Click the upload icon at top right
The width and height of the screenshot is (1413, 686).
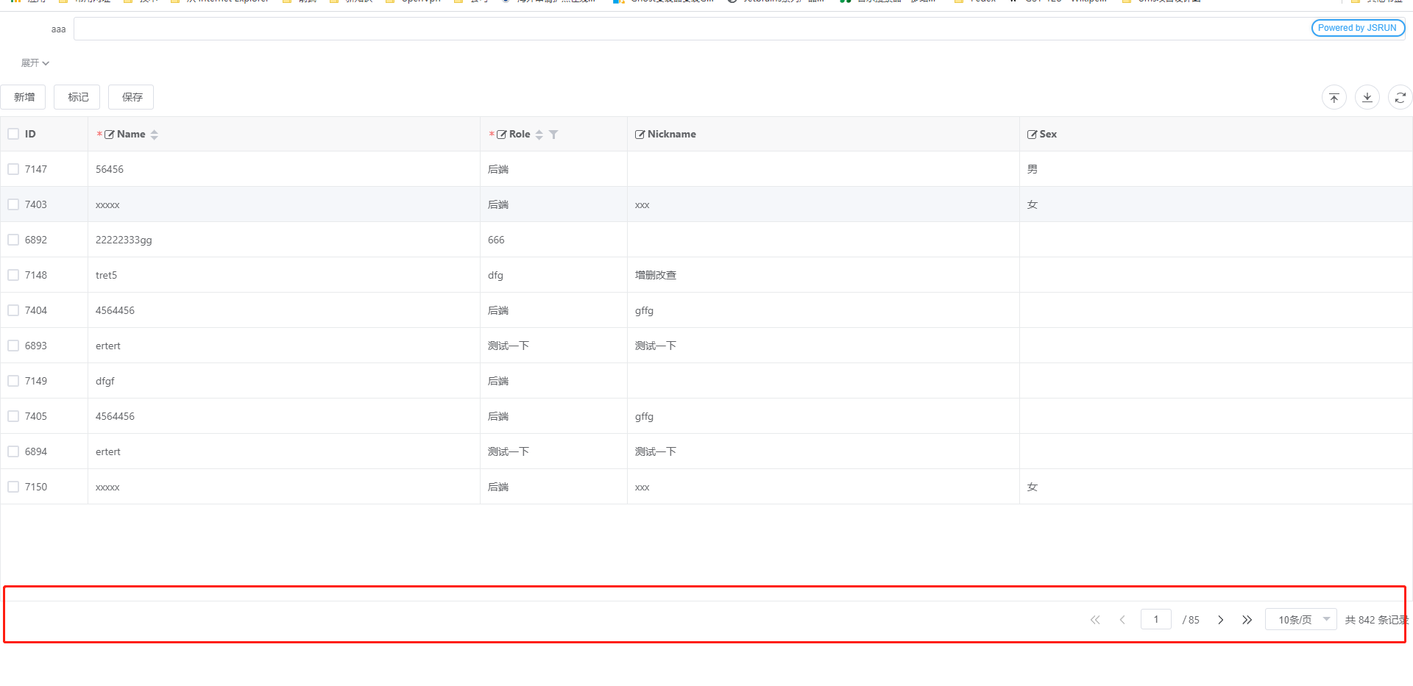(1334, 96)
